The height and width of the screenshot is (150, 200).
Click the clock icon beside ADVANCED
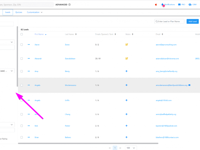coord(69,4)
